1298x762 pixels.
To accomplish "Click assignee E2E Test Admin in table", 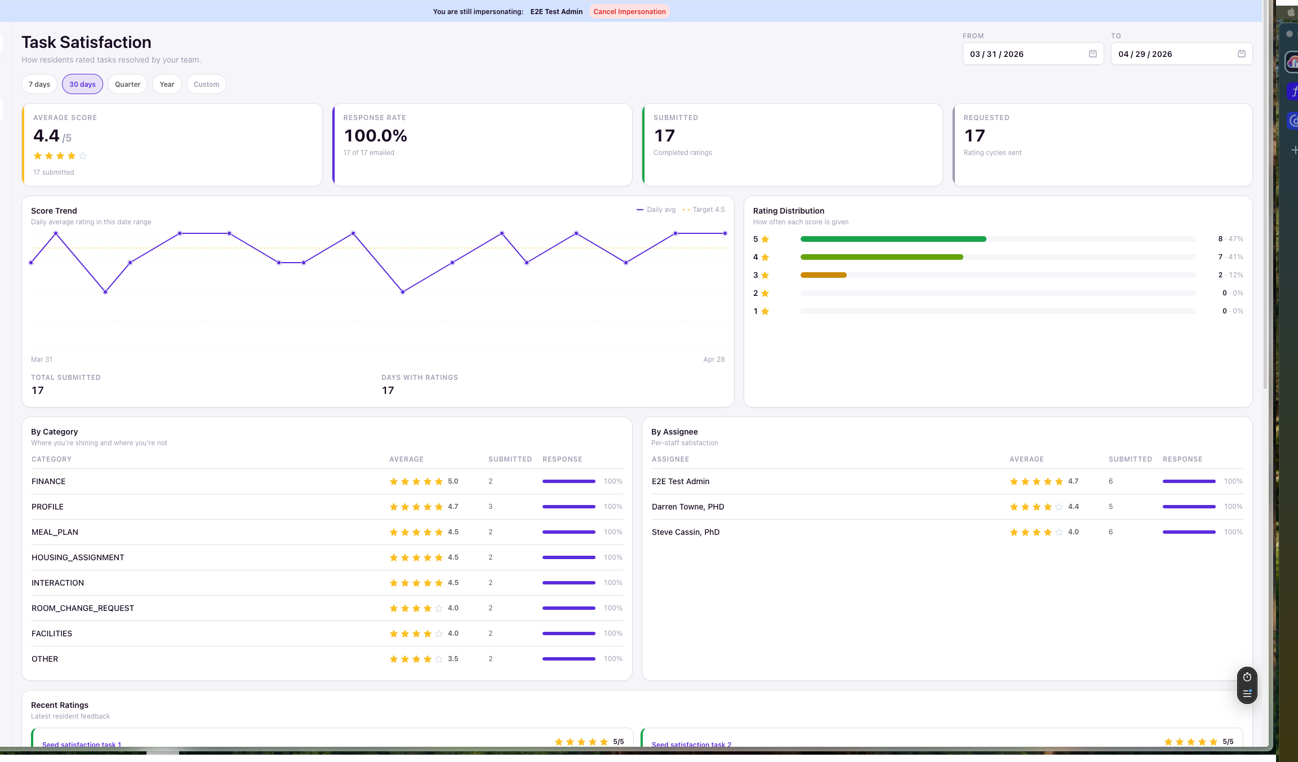I will [x=681, y=481].
